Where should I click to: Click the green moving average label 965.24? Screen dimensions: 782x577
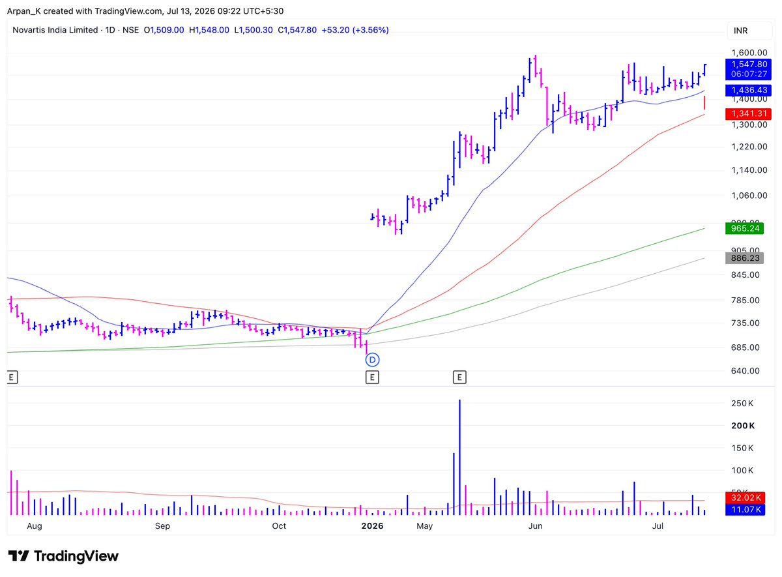click(746, 228)
